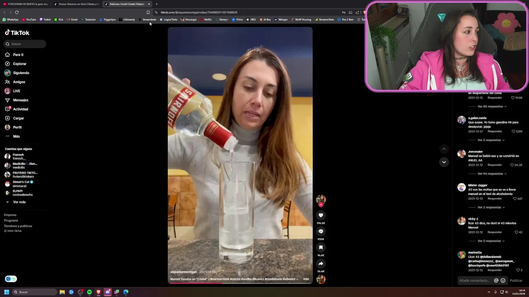Screen dimensions: 529x297
Task: Switch to the FUNCIONAN DE NUEVO YouTube tab
Action: (x=26, y=4)
